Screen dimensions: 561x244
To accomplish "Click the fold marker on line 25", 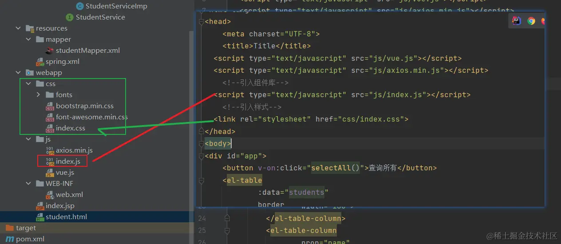I will click(x=227, y=230).
